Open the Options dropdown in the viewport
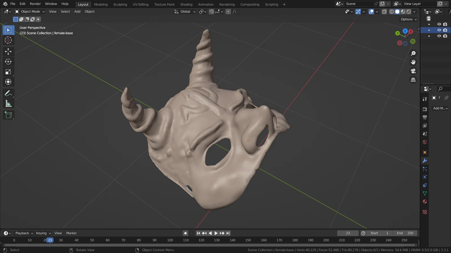The image size is (451, 253). point(409,19)
